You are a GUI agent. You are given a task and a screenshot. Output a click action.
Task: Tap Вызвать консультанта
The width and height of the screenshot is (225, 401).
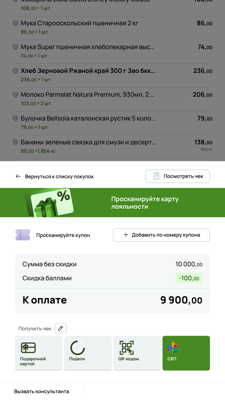pos(41,392)
